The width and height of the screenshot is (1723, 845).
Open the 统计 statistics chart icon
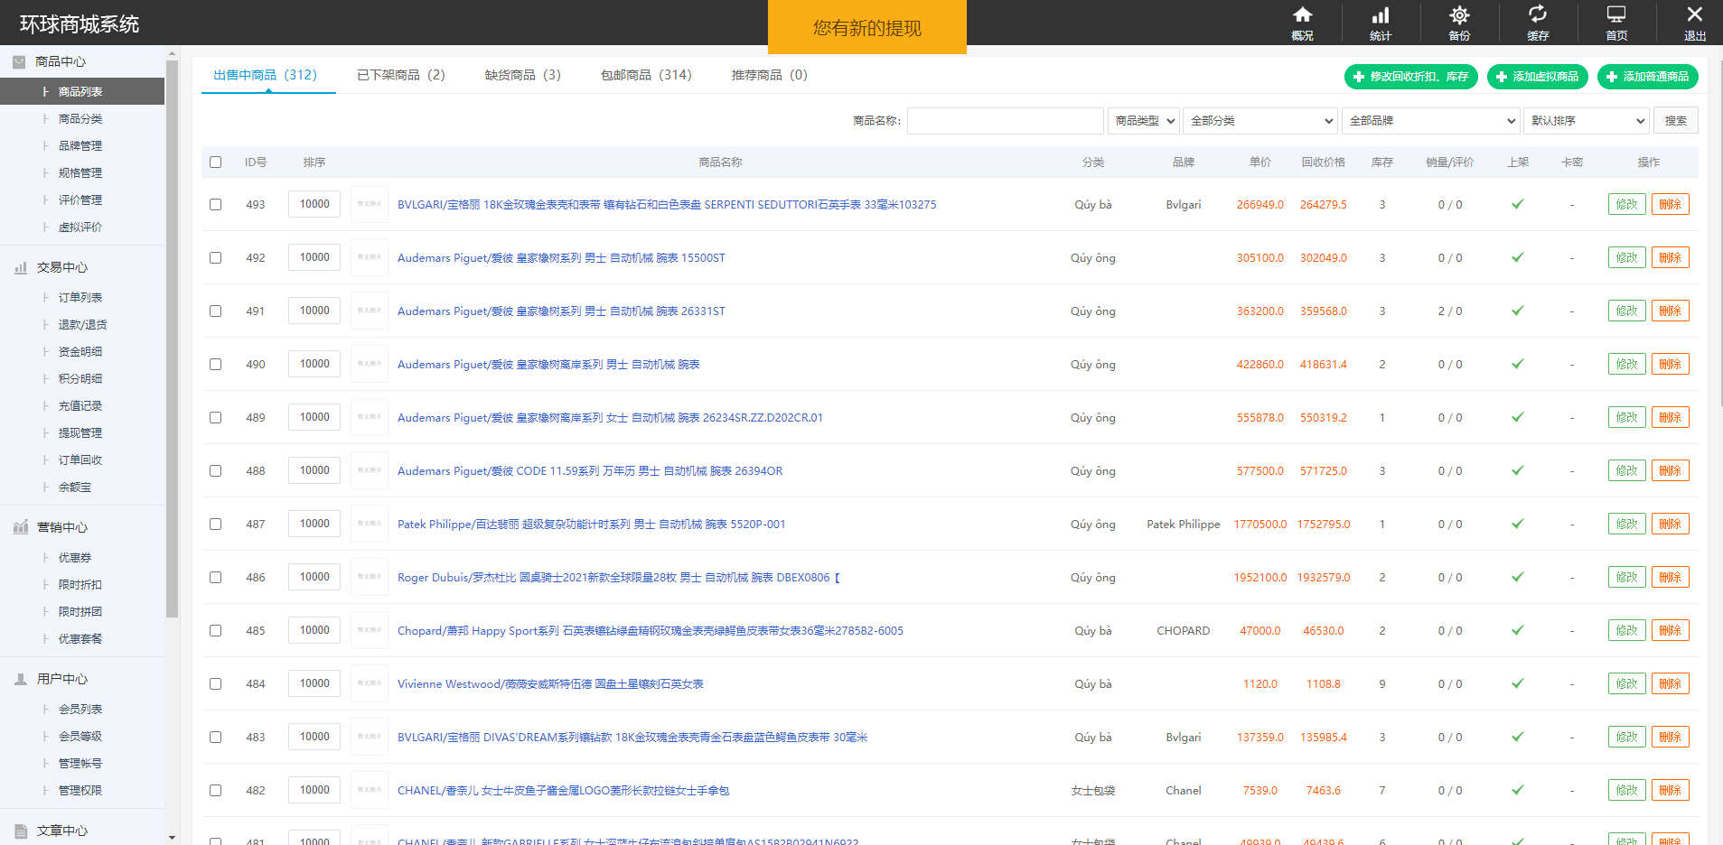pyautogui.click(x=1381, y=14)
